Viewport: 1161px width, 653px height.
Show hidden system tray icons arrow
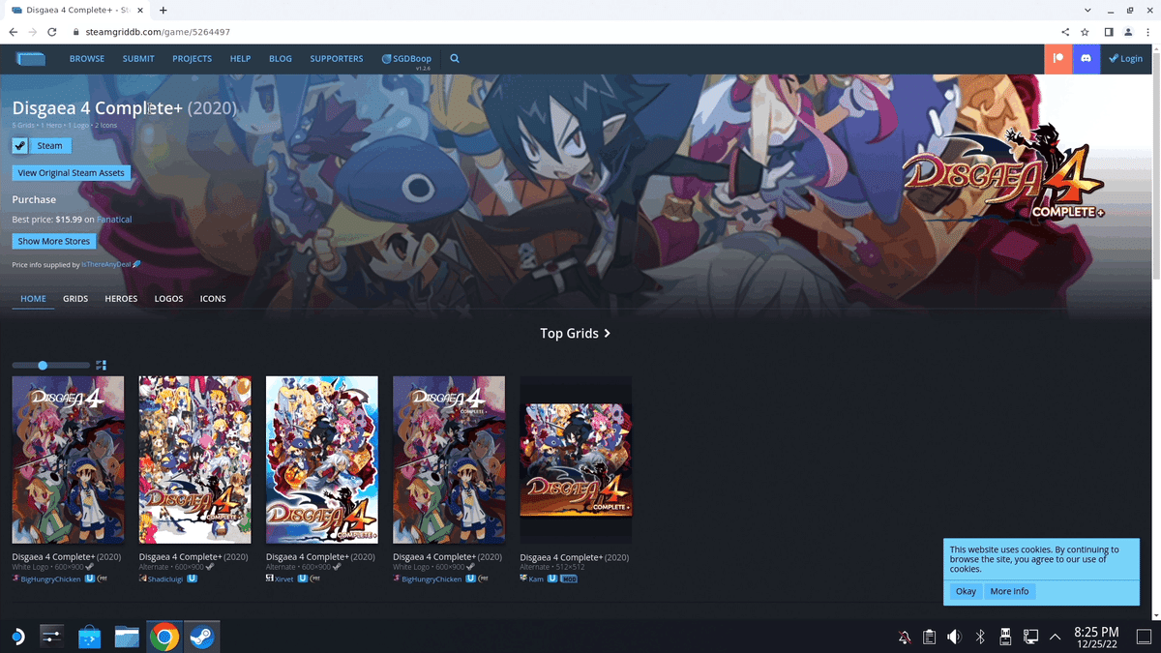point(1056,637)
